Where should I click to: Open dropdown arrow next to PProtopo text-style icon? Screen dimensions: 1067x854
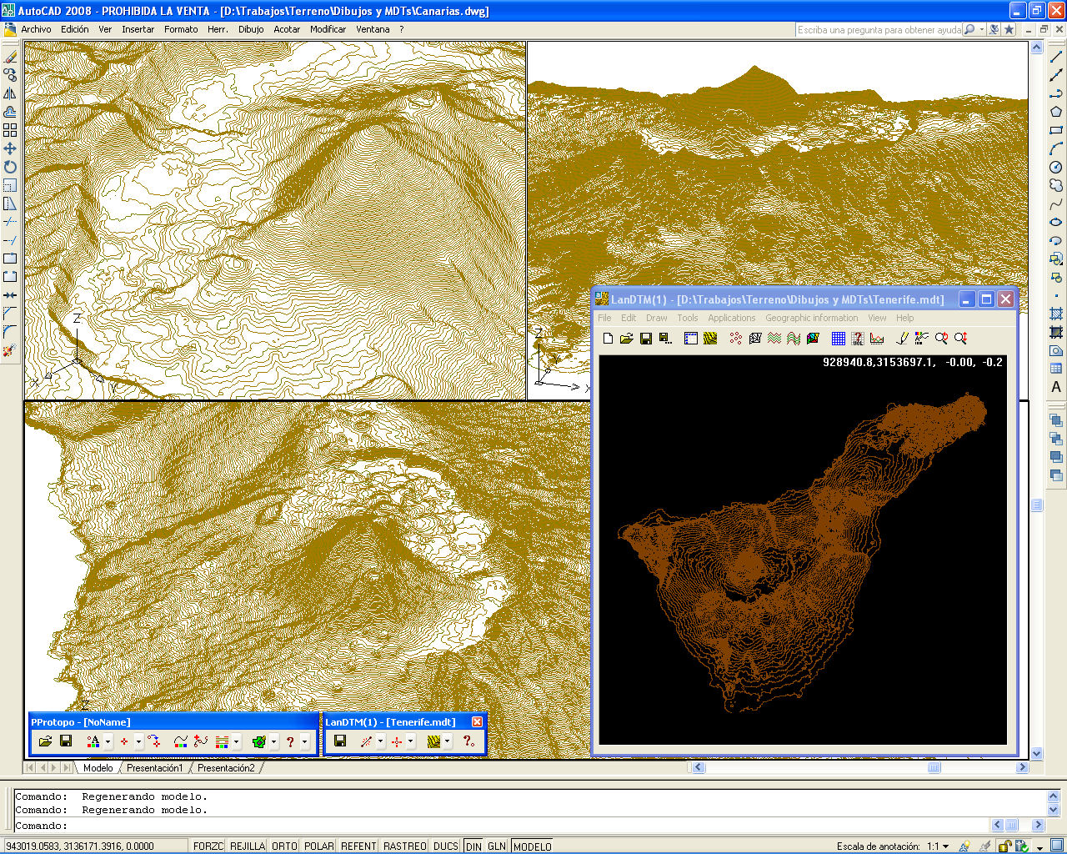pos(108,741)
